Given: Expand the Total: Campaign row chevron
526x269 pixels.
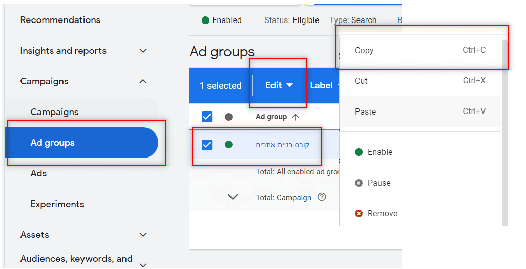Looking at the screenshot, I should point(233,197).
